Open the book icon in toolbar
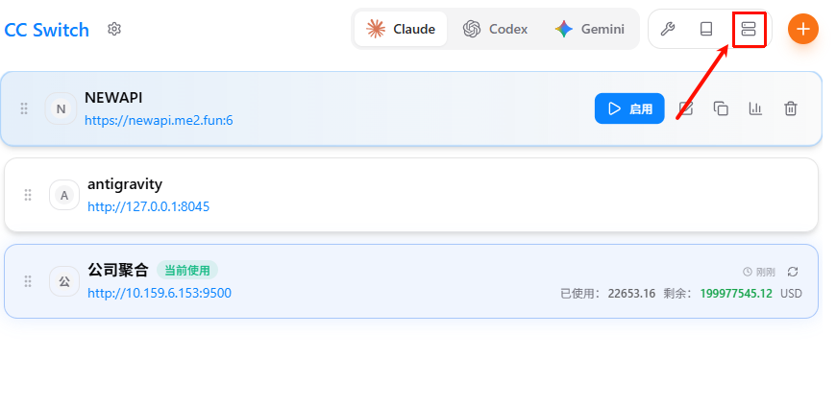 coord(706,29)
